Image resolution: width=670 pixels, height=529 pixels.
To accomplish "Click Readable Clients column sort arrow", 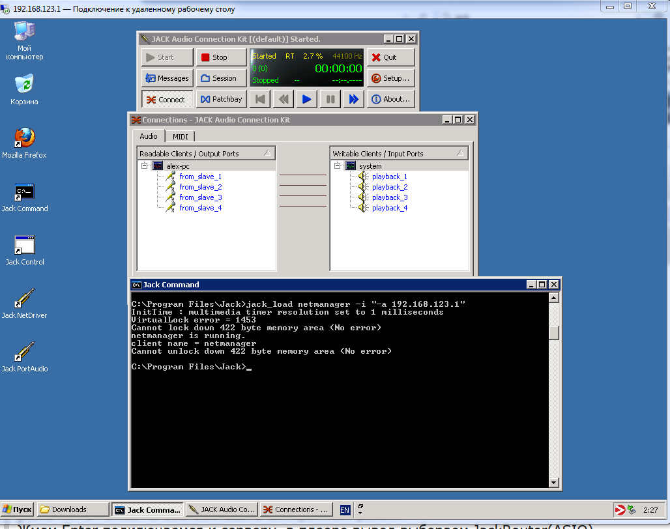I will click(x=267, y=154).
